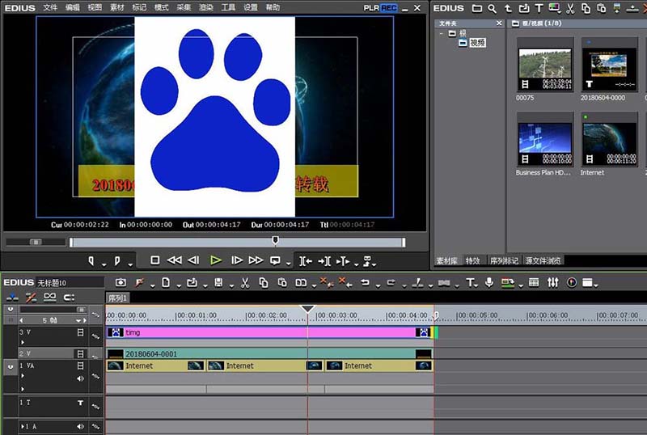Save the project with the floppy disk icon
This screenshot has width=647, height=435.
point(218,282)
